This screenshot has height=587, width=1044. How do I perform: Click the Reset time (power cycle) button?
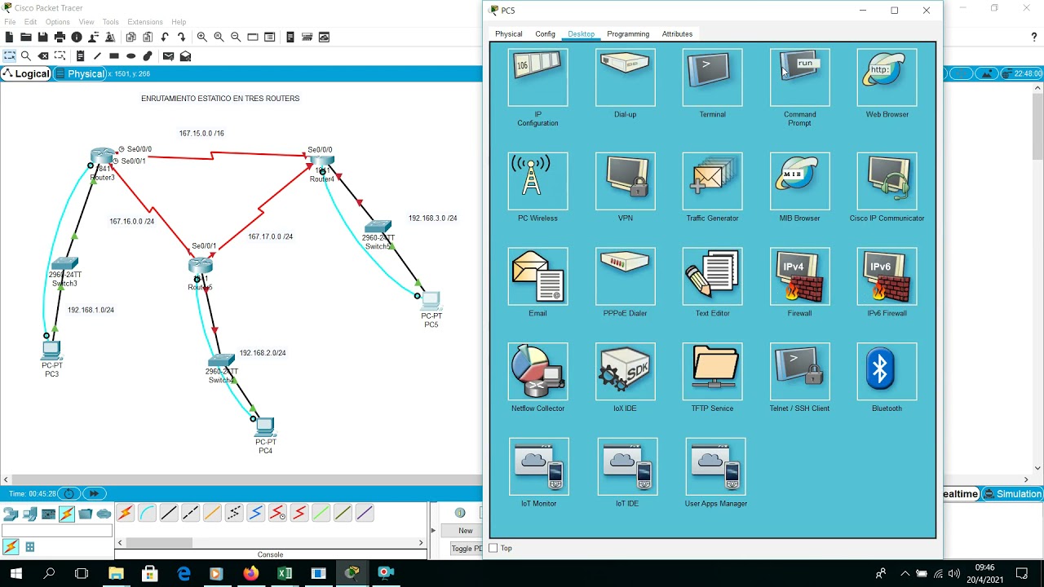pyautogui.click(x=69, y=494)
